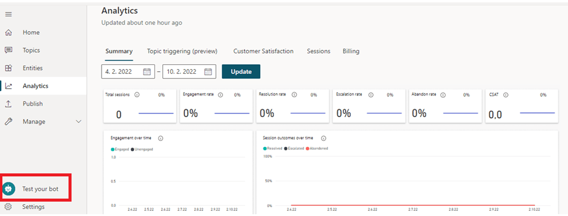The height and width of the screenshot is (216, 568).
Task: Open the Billing tab
Action: [x=351, y=52]
